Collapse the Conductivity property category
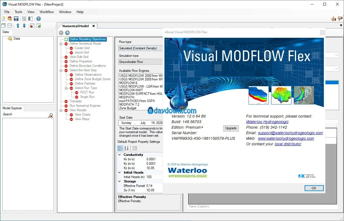The height and width of the screenshot is (221, 344). 120,155
